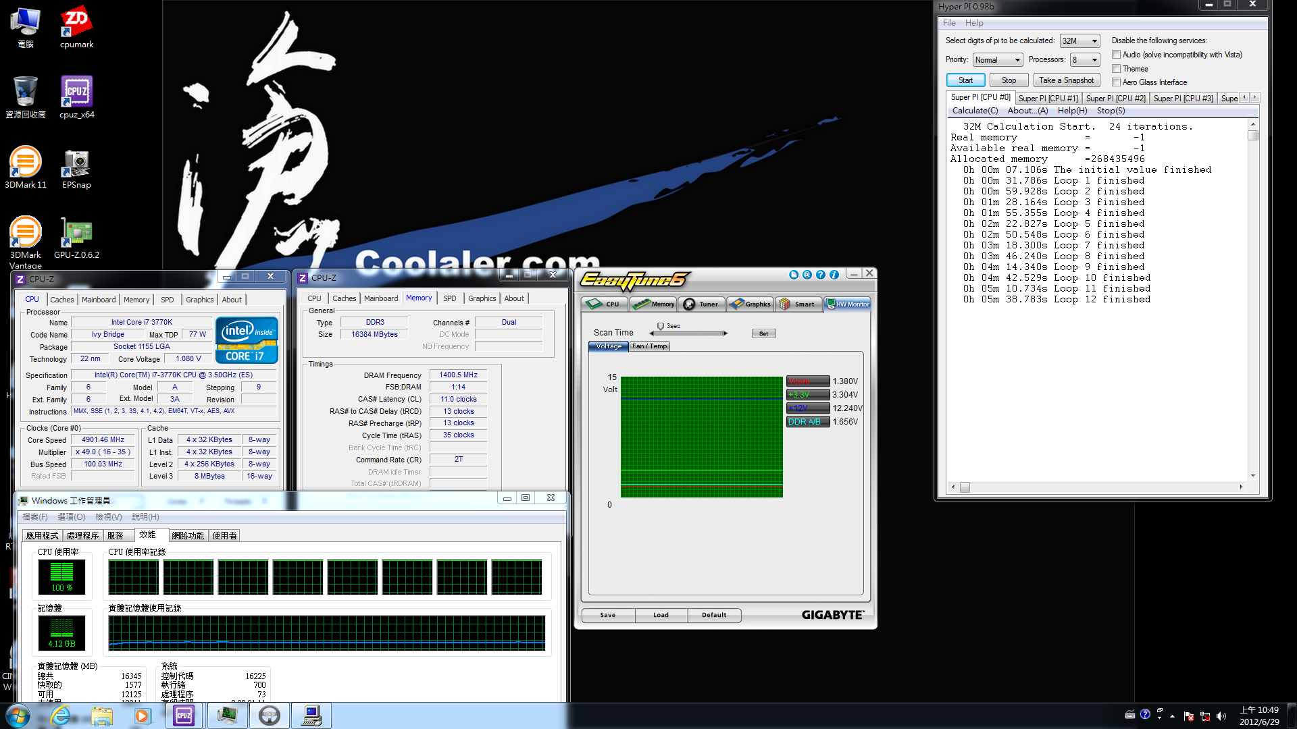The width and height of the screenshot is (1297, 729).
Task: Toggle the Themes checkbox in Hyper PI
Action: click(1117, 69)
